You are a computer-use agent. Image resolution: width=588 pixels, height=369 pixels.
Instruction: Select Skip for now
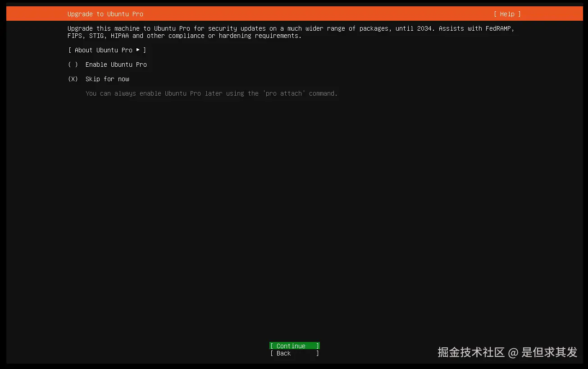(x=107, y=79)
